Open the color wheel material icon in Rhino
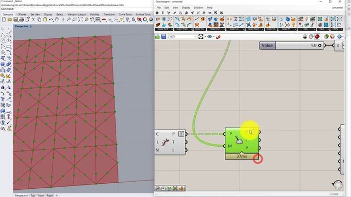Image resolution: width=351 pixels, height=197 pixels. (145, 20)
